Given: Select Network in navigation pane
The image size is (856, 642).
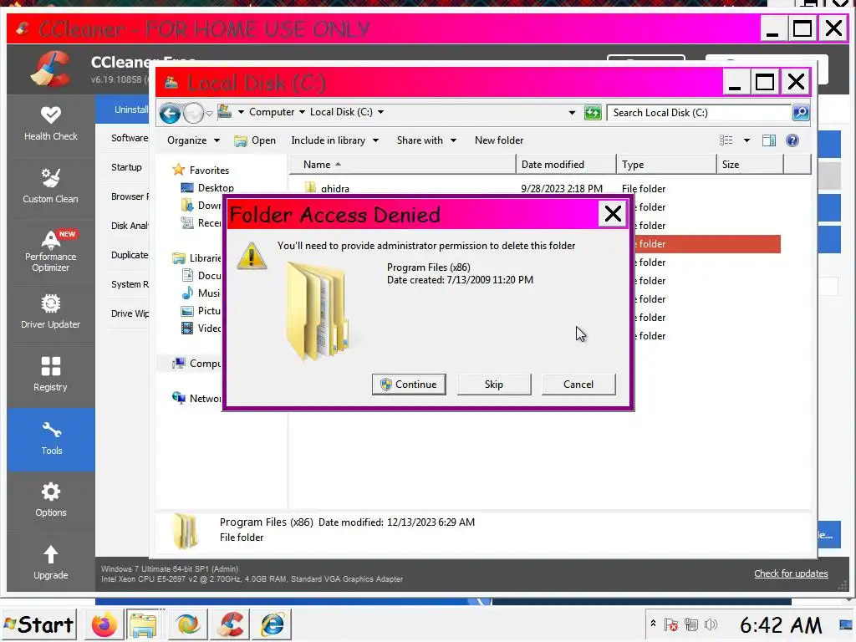Looking at the screenshot, I should coord(196,399).
